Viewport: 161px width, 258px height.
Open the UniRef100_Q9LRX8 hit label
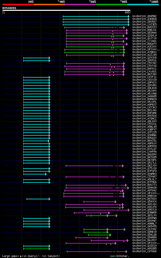tap(145, 88)
